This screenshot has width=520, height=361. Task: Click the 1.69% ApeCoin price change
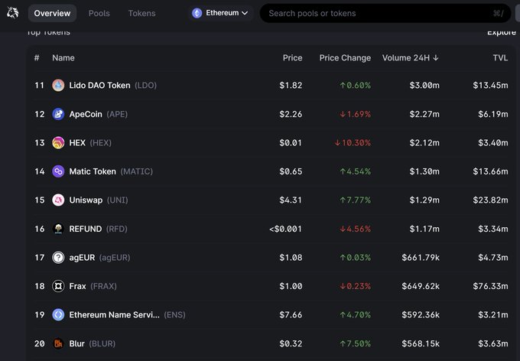click(355, 114)
